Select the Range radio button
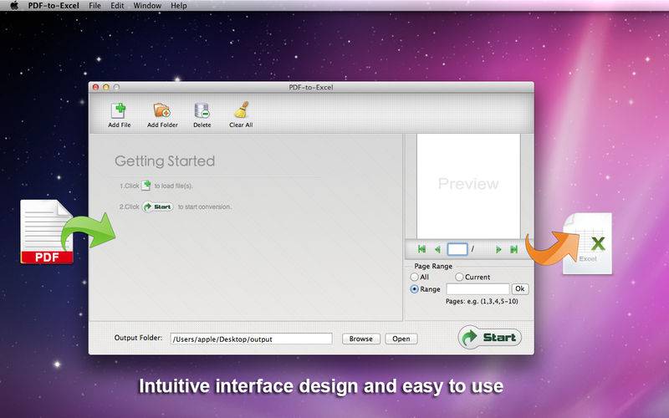669x418 pixels. click(x=414, y=288)
